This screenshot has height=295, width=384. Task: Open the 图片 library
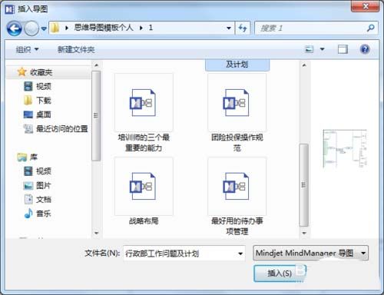[44, 185]
